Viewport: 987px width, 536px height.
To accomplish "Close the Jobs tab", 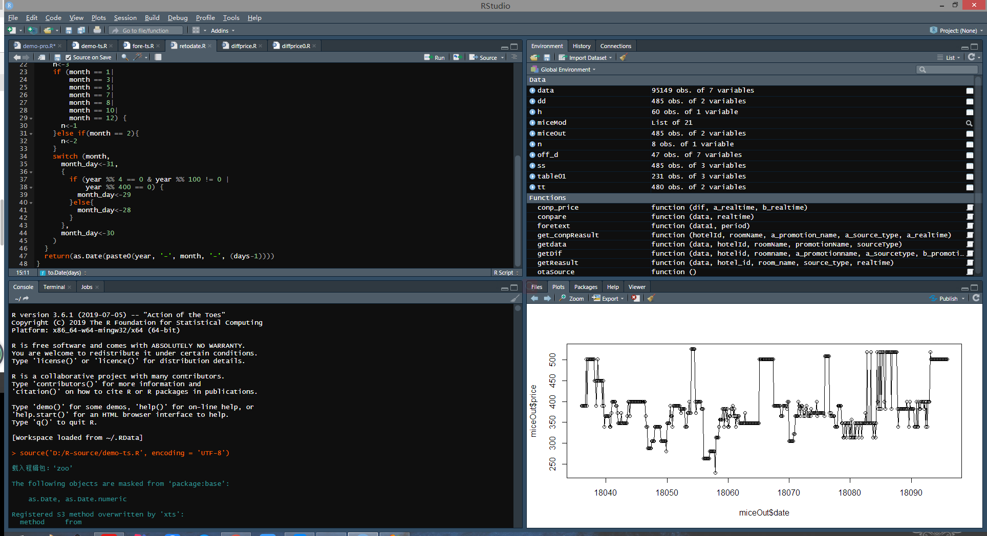I will click(x=97, y=287).
